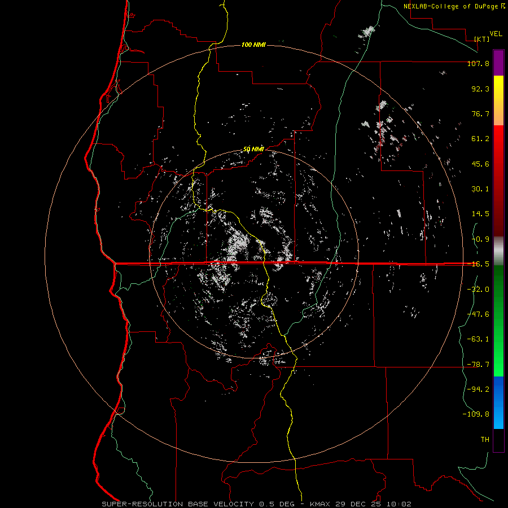Screen dimensions: 508x508
Task: Click the 45.6 velocity scale value
Action: [480, 164]
